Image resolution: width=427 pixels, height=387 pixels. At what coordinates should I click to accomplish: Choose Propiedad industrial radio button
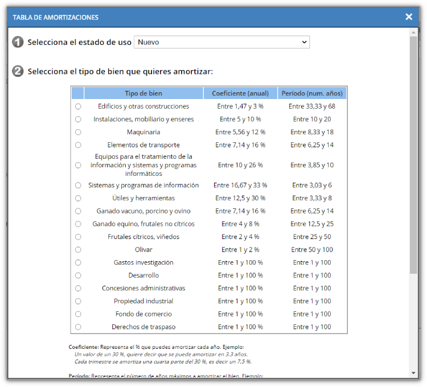[x=78, y=301]
